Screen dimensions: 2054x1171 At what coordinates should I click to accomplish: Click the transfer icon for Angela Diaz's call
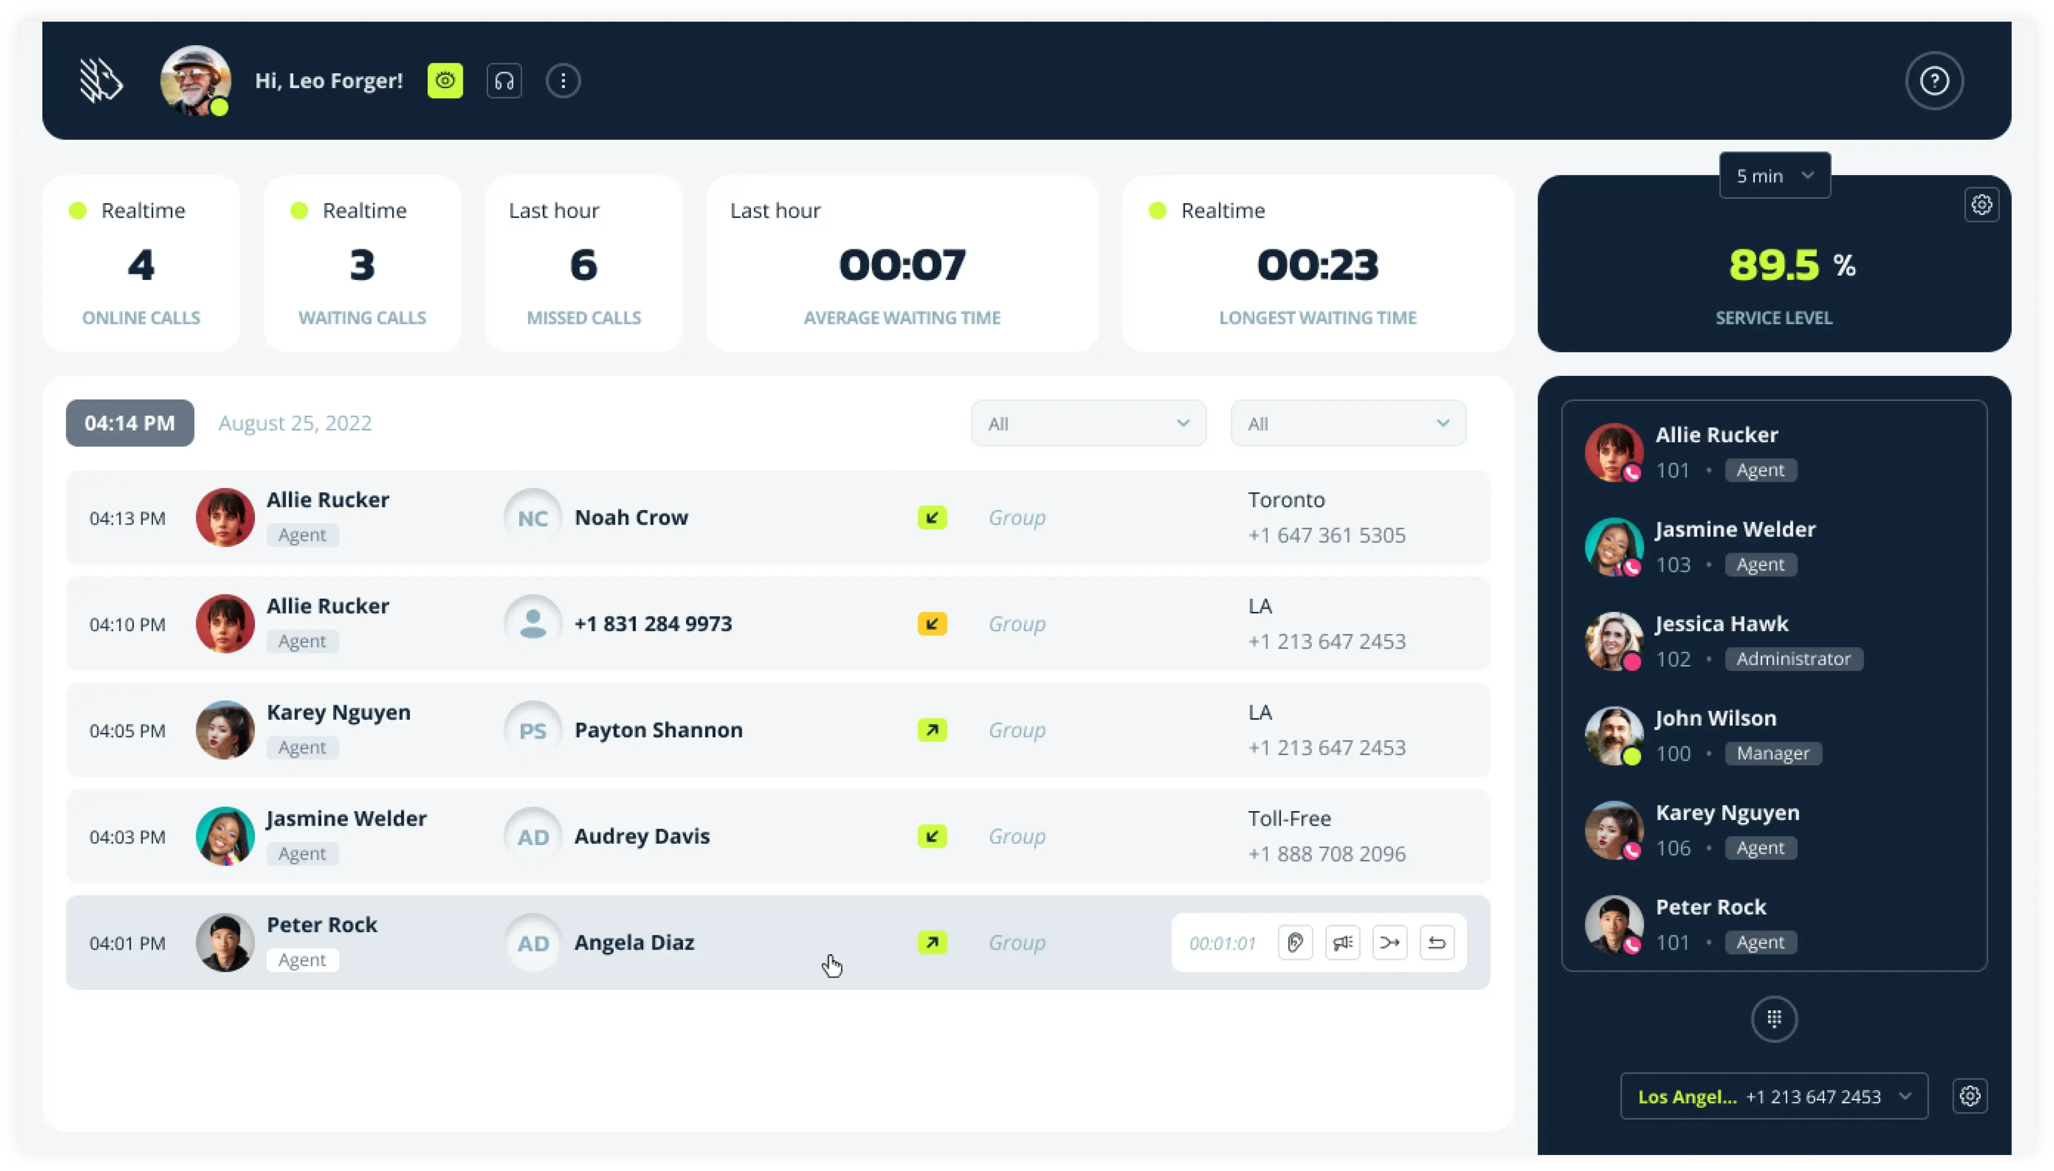tap(1390, 942)
